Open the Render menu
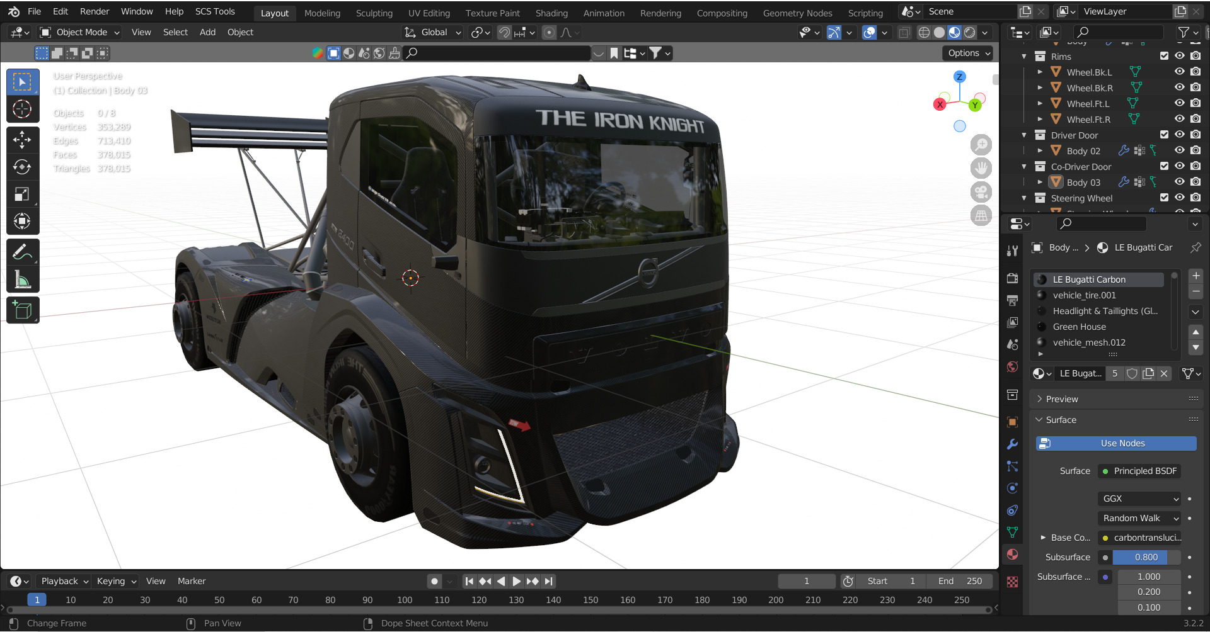 95,11
